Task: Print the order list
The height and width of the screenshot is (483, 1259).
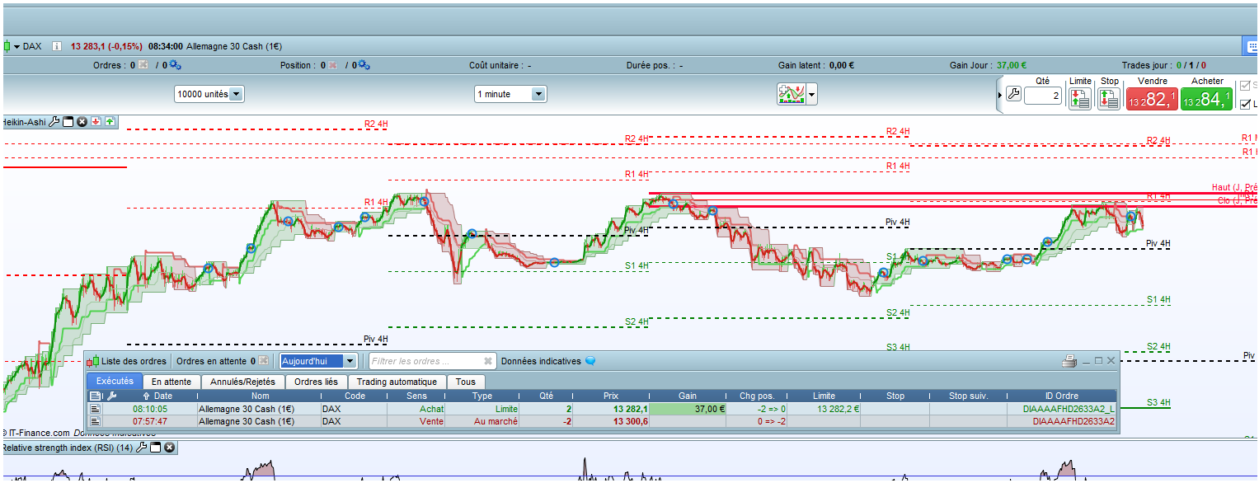Action: click(1069, 361)
